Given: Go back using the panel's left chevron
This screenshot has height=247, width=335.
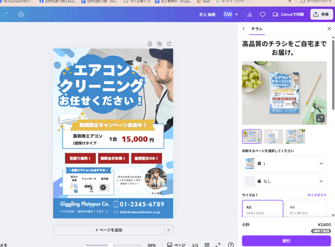Looking at the screenshot, I should (244, 28).
